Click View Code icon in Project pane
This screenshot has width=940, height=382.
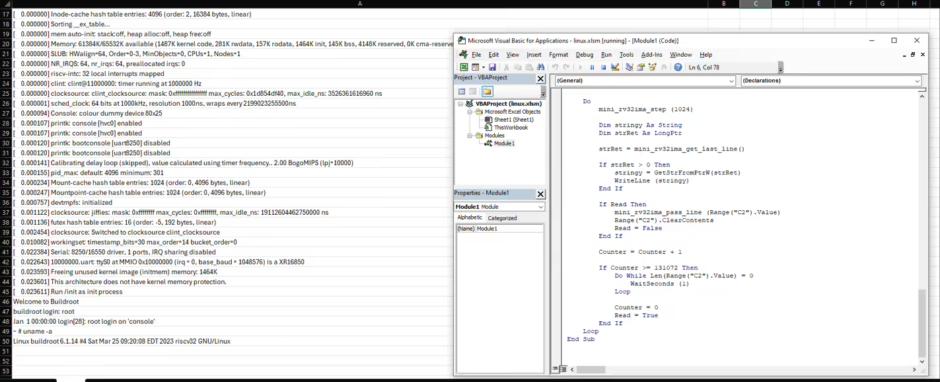[462, 91]
